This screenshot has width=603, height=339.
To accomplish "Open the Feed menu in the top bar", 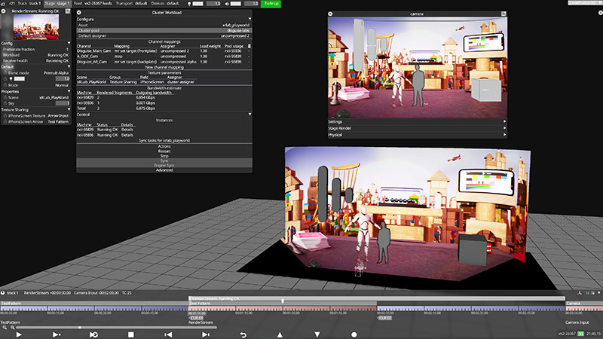I will click(x=93, y=4).
